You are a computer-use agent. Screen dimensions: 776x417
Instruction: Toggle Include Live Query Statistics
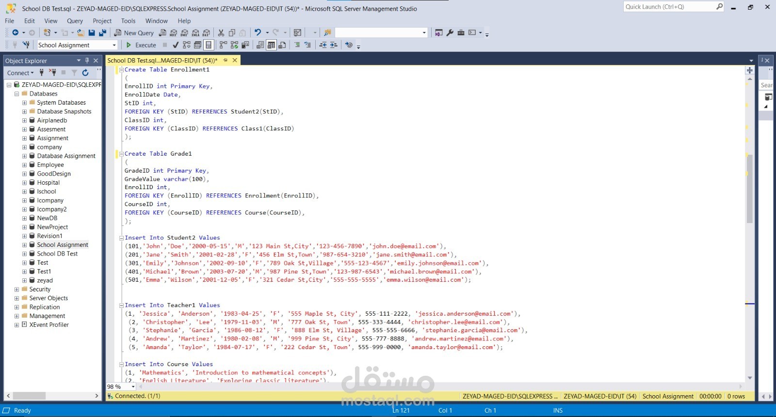(x=234, y=45)
